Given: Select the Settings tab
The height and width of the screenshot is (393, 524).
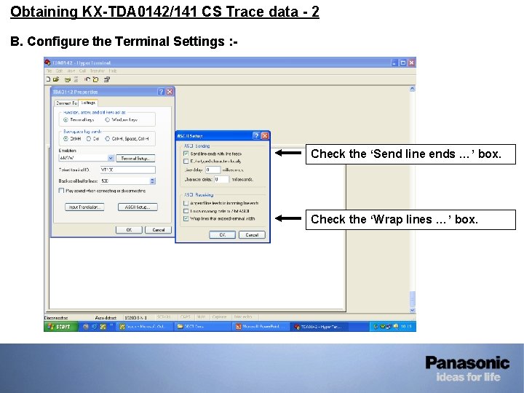Looking at the screenshot, I should tap(88, 103).
